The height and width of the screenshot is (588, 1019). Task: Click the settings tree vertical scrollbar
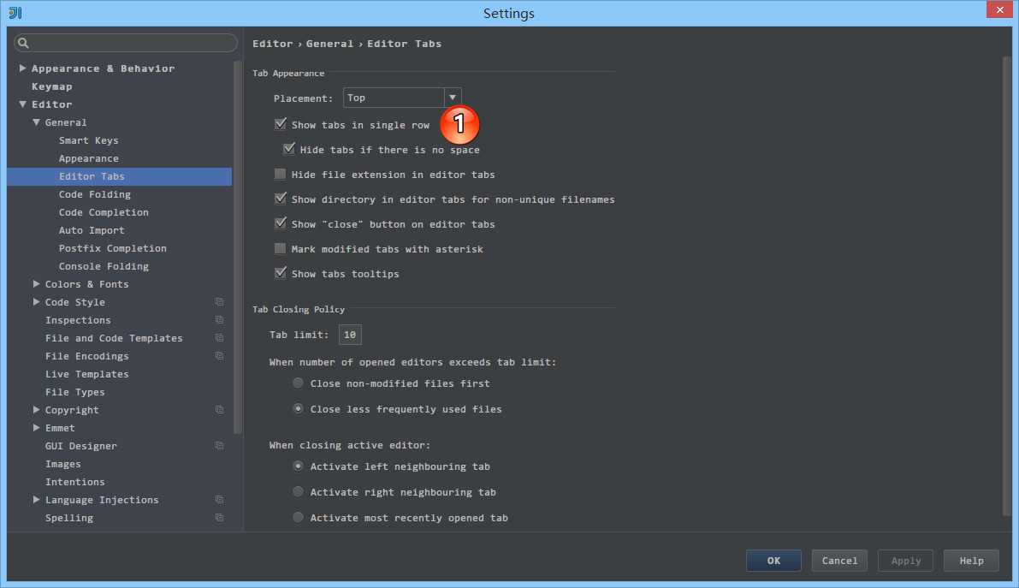coord(238,247)
